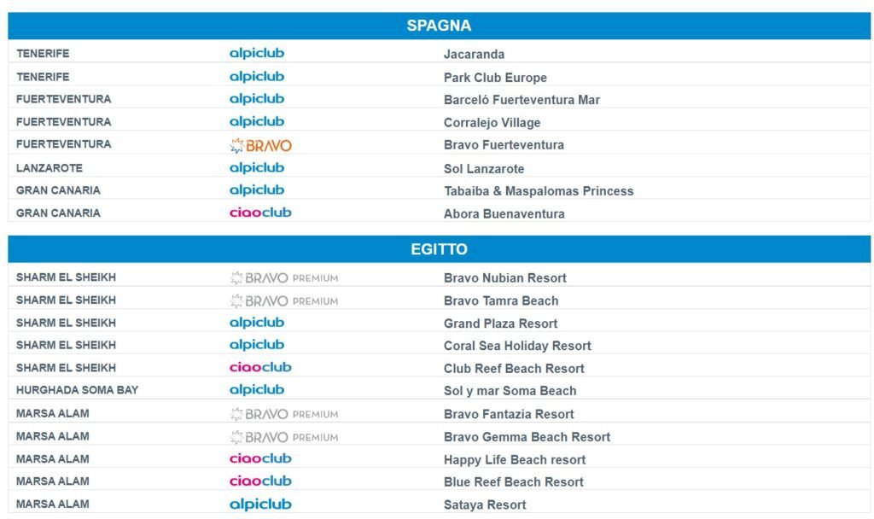Click the alpiclub logo for Sol Lanzarote
Screen dimensions: 874x519
[256, 167]
